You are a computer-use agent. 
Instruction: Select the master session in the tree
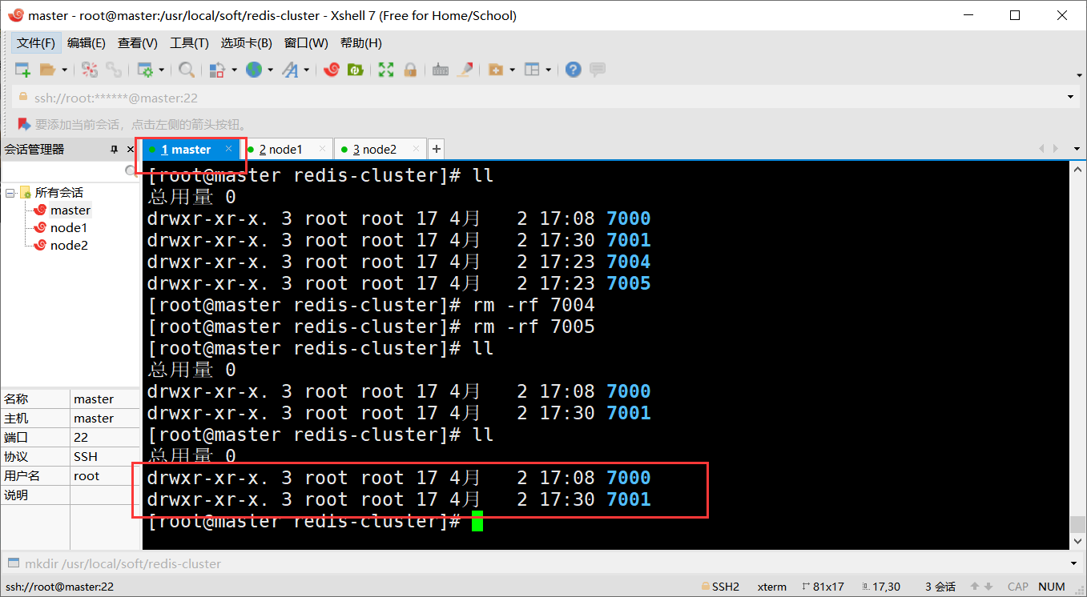click(x=70, y=210)
